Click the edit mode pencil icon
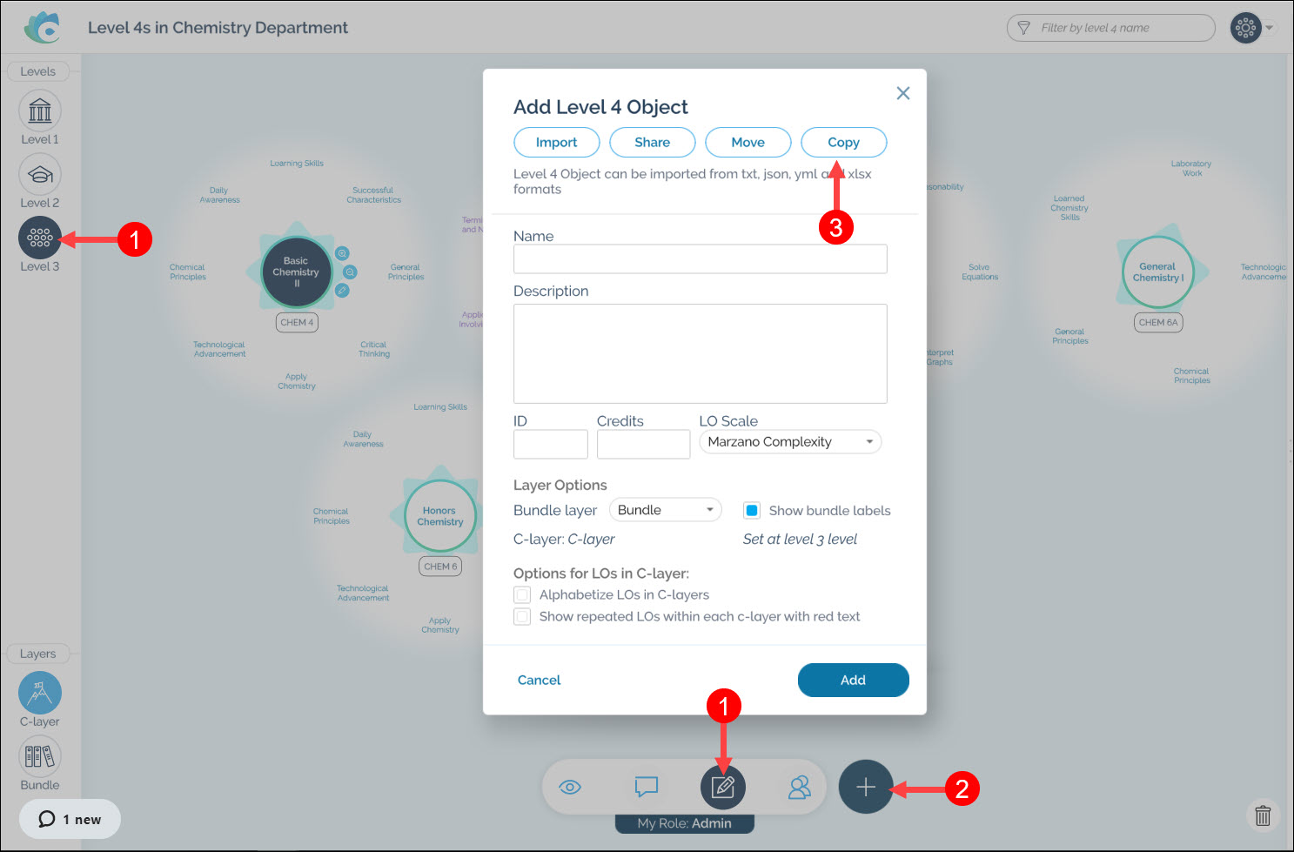 tap(723, 788)
